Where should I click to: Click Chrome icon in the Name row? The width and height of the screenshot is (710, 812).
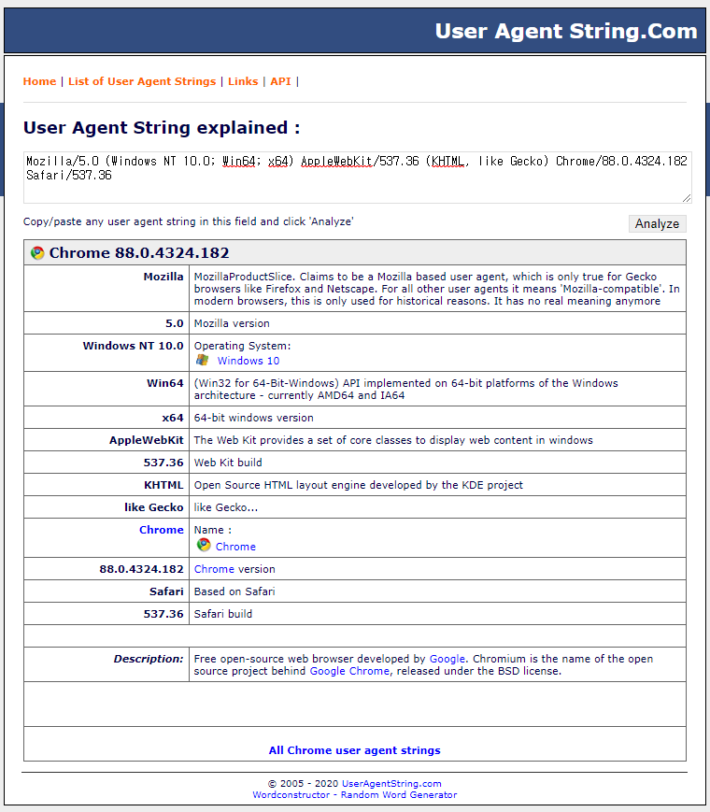click(x=204, y=545)
